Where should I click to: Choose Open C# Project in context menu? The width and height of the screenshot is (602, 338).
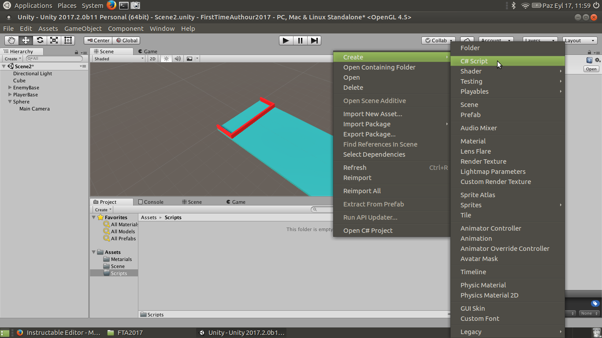pos(391,231)
